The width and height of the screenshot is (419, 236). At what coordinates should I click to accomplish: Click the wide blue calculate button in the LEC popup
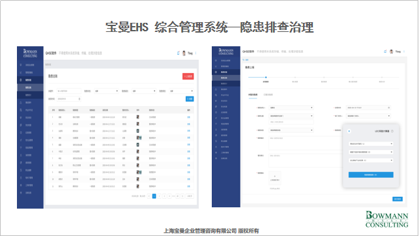(x=371, y=175)
